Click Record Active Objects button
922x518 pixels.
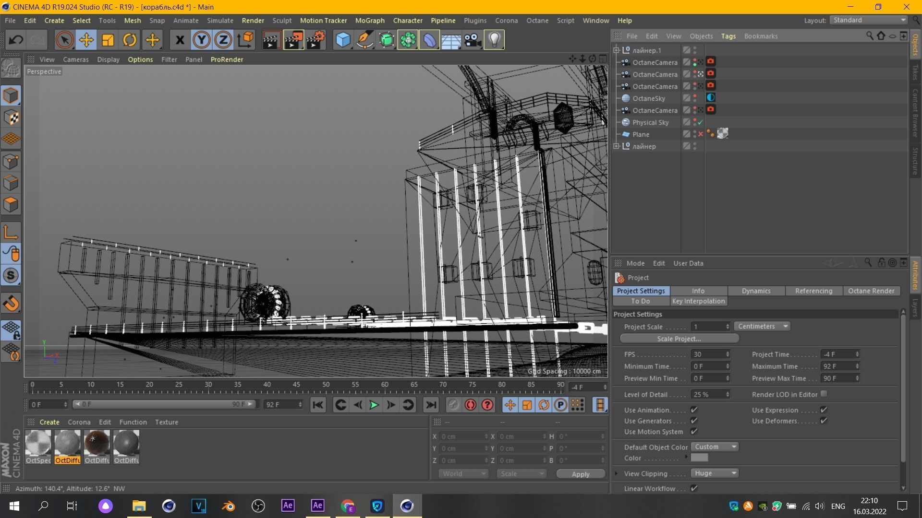click(453, 405)
